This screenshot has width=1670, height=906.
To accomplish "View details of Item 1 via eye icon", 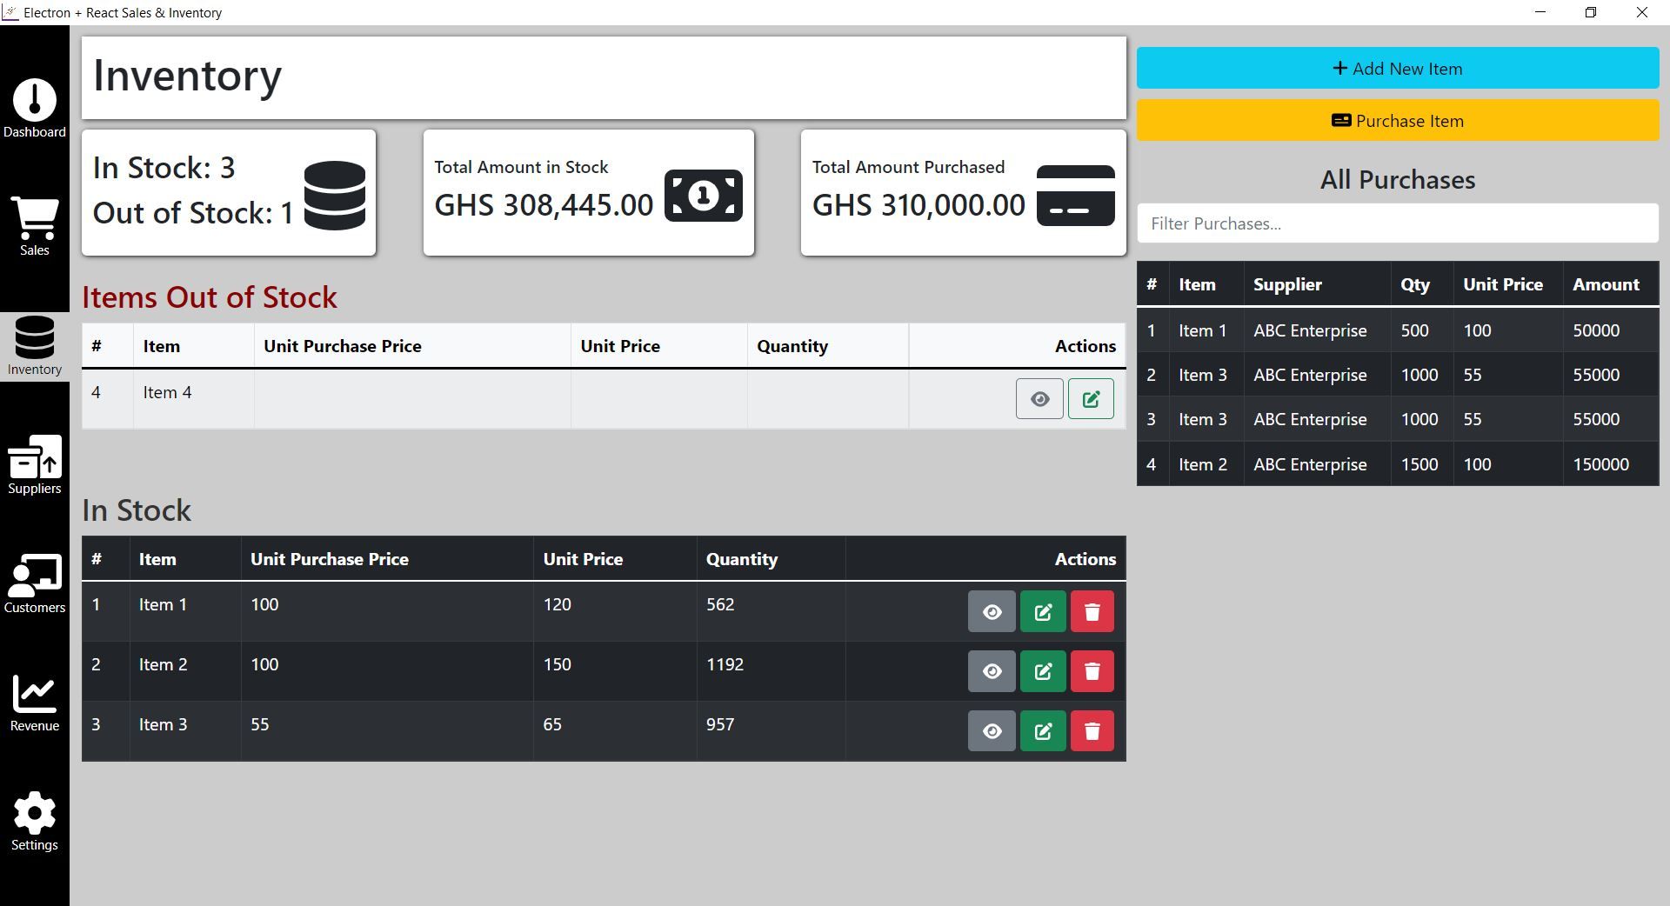I will click(992, 612).
